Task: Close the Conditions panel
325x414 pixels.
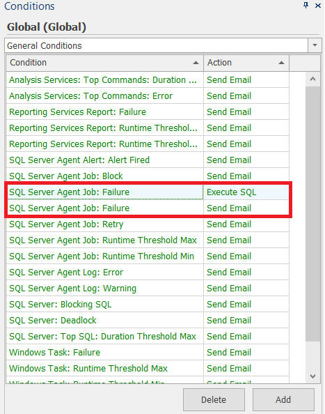Action: pyautogui.click(x=318, y=6)
